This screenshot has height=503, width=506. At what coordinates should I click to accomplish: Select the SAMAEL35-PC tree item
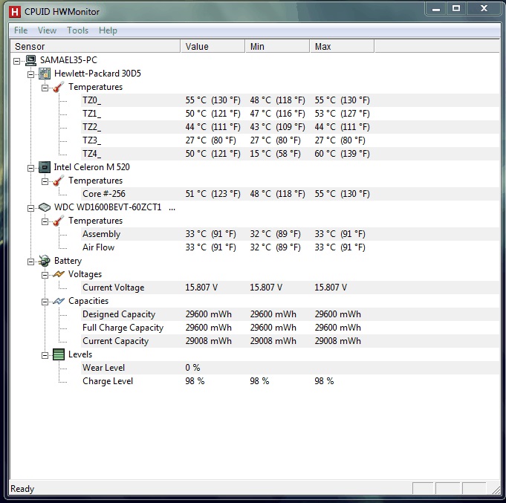[x=68, y=60]
